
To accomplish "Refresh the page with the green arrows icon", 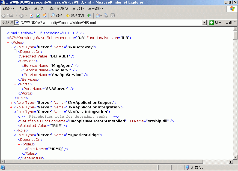I will [38, 16].
